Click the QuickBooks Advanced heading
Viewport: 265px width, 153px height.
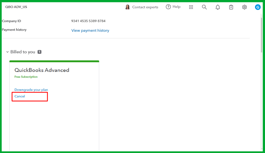tap(42, 70)
